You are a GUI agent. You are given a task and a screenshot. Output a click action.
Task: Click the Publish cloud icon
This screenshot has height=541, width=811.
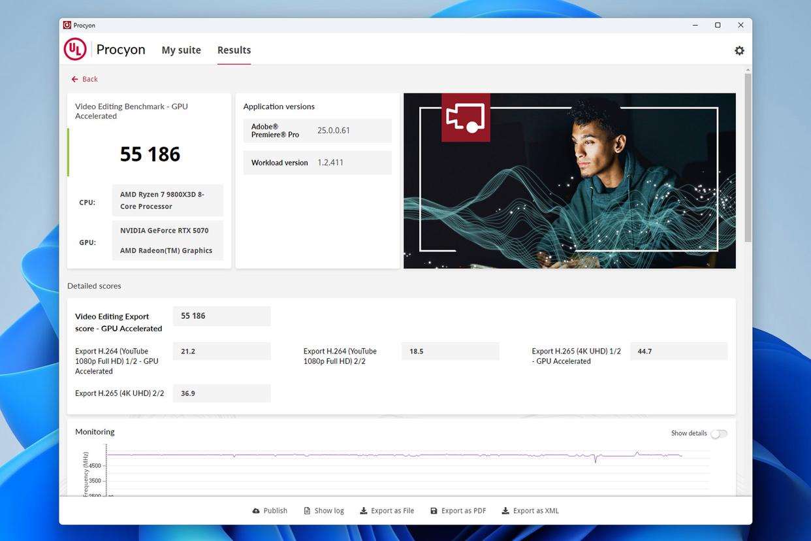[256, 511]
